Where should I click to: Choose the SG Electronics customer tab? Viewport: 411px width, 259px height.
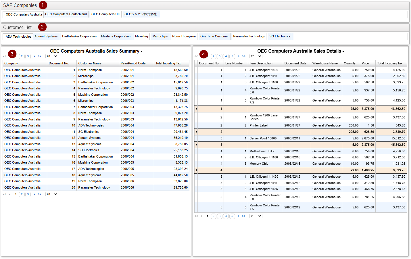coord(280,37)
